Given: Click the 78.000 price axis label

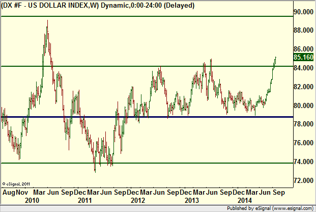Looking at the screenshot, I should click(303, 124).
